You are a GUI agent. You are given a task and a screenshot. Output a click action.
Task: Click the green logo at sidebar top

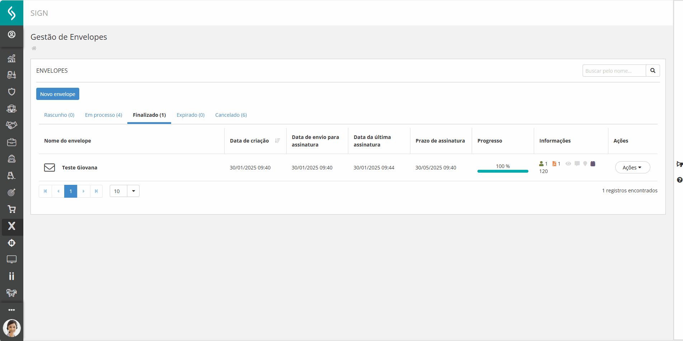[x=11, y=13]
